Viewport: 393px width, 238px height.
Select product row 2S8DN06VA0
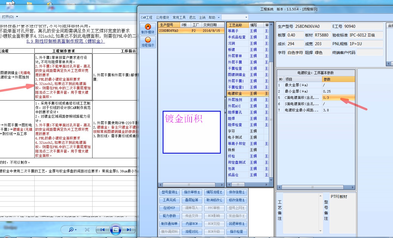click(x=191, y=31)
